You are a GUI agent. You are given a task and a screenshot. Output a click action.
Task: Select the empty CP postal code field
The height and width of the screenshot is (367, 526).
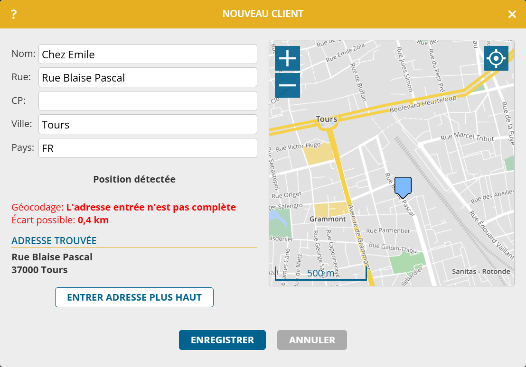click(148, 101)
